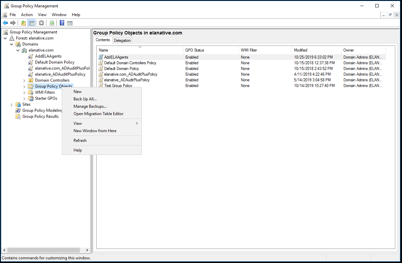
Task: Expand the Sites tree node
Action: pos(12,104)
